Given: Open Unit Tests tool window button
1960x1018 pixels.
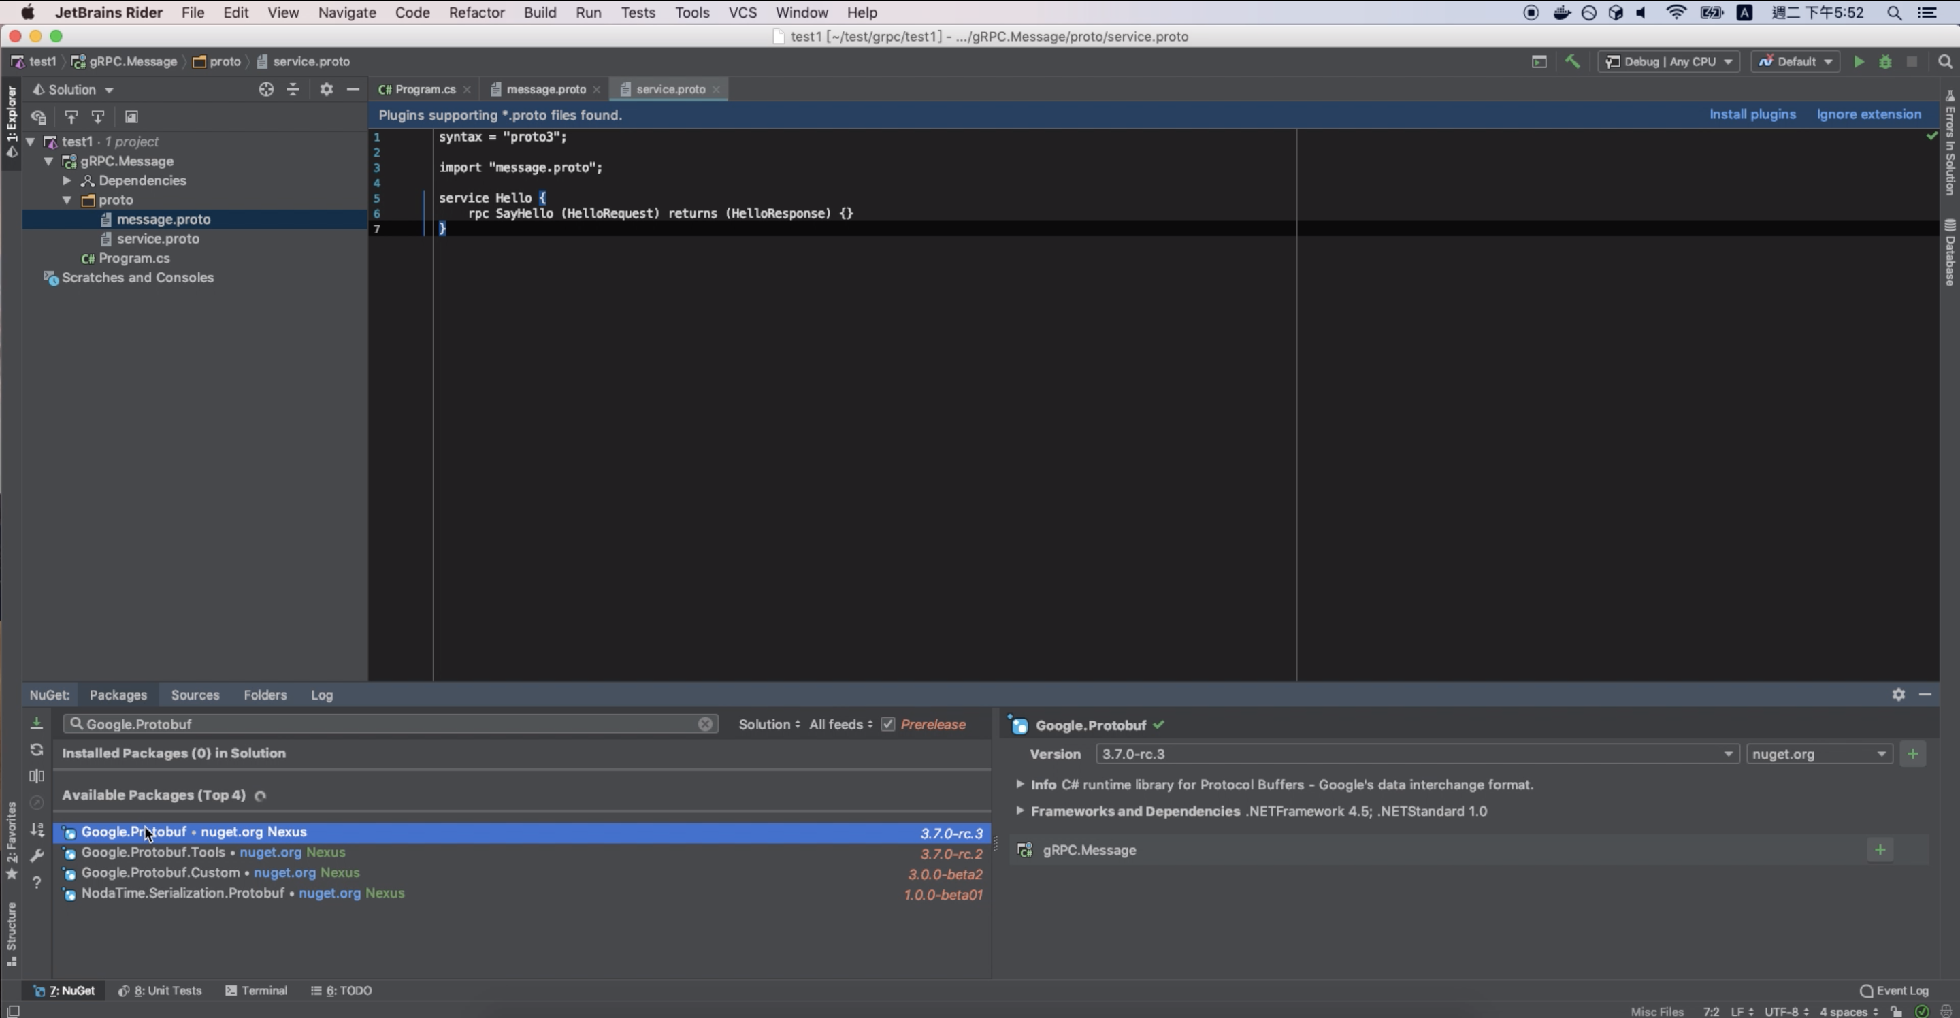Looking at the screenshot, I should [160, 990].
